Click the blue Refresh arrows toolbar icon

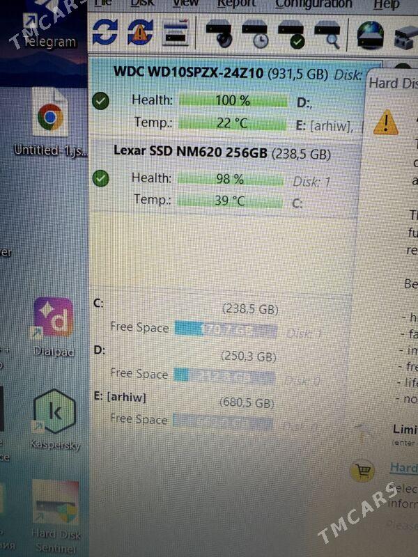105,32
